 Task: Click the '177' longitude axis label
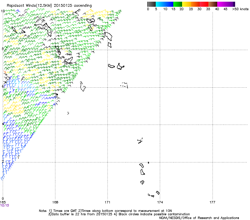[x=212, y=202]
